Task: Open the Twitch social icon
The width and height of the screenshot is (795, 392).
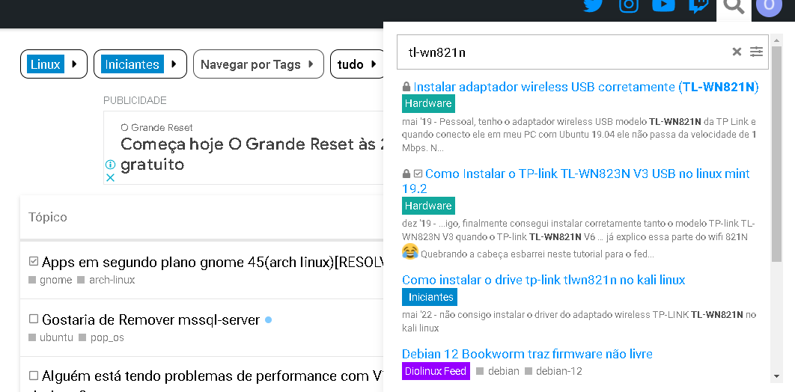Action: [x=698, y=5]
